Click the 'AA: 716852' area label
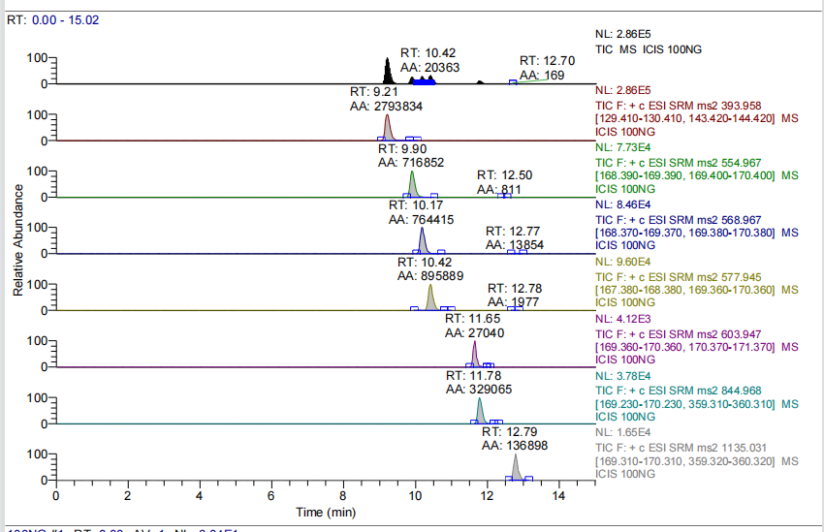 click(411, 163)
